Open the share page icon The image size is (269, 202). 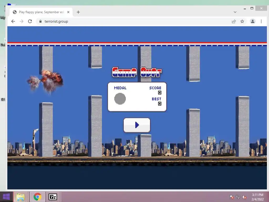234,21
